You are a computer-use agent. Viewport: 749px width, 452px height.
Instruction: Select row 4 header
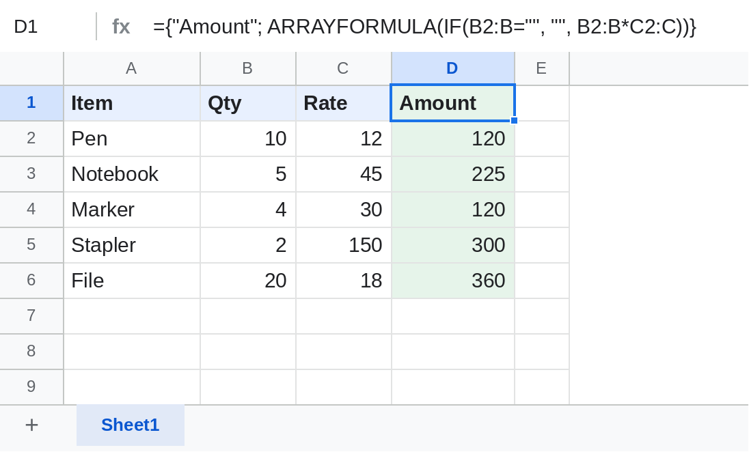(x=31, y=210)
